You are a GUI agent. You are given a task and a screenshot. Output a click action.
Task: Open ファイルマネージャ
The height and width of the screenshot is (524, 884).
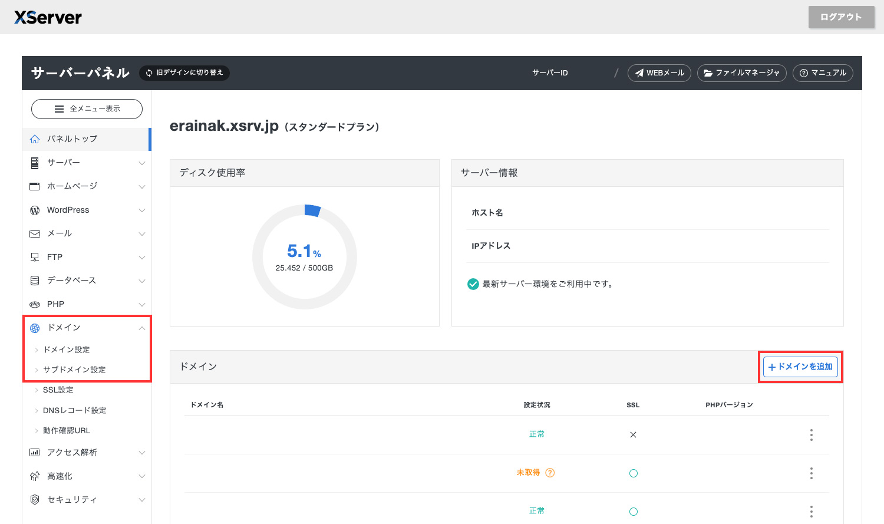742,73
